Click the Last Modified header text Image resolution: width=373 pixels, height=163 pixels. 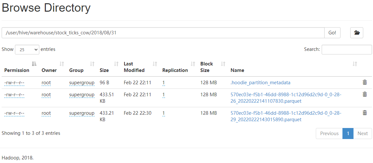134,67
